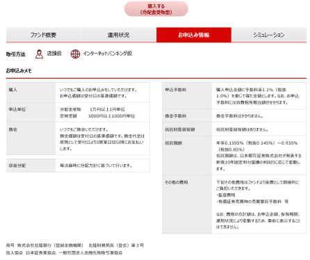Click the 加入協会 日本証券業協会 footer line
This screenshot has height=260, width=310.
pos(64,252)
